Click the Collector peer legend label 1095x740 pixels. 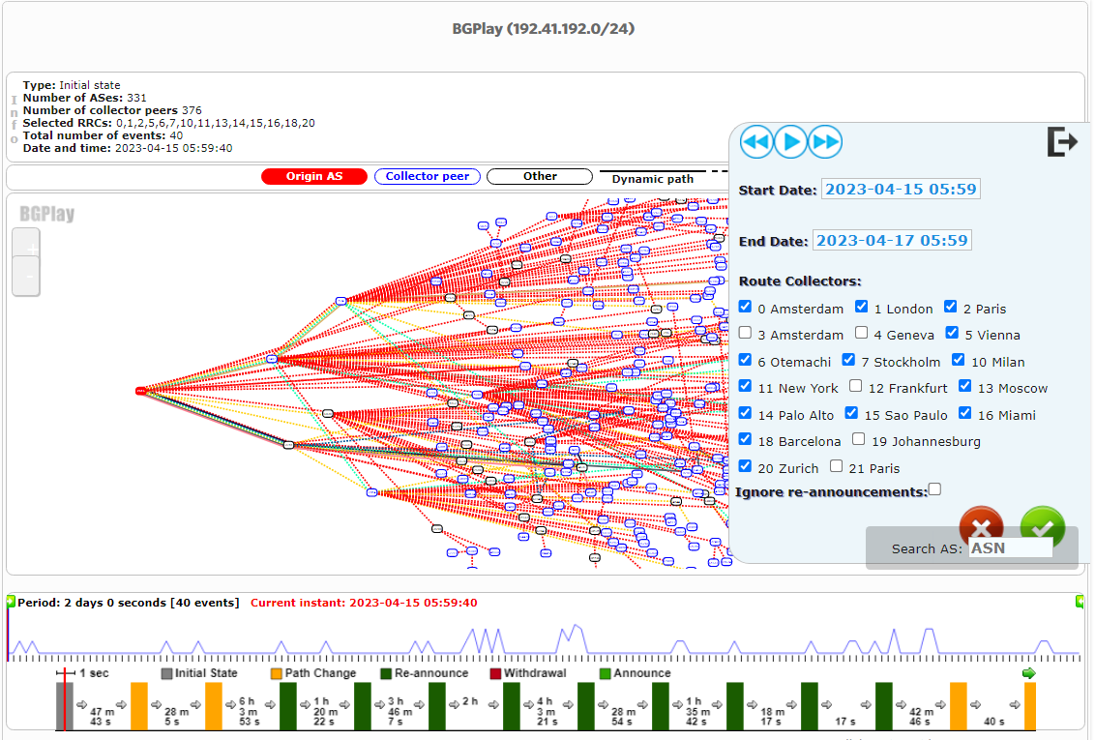(x=427, y=176)
